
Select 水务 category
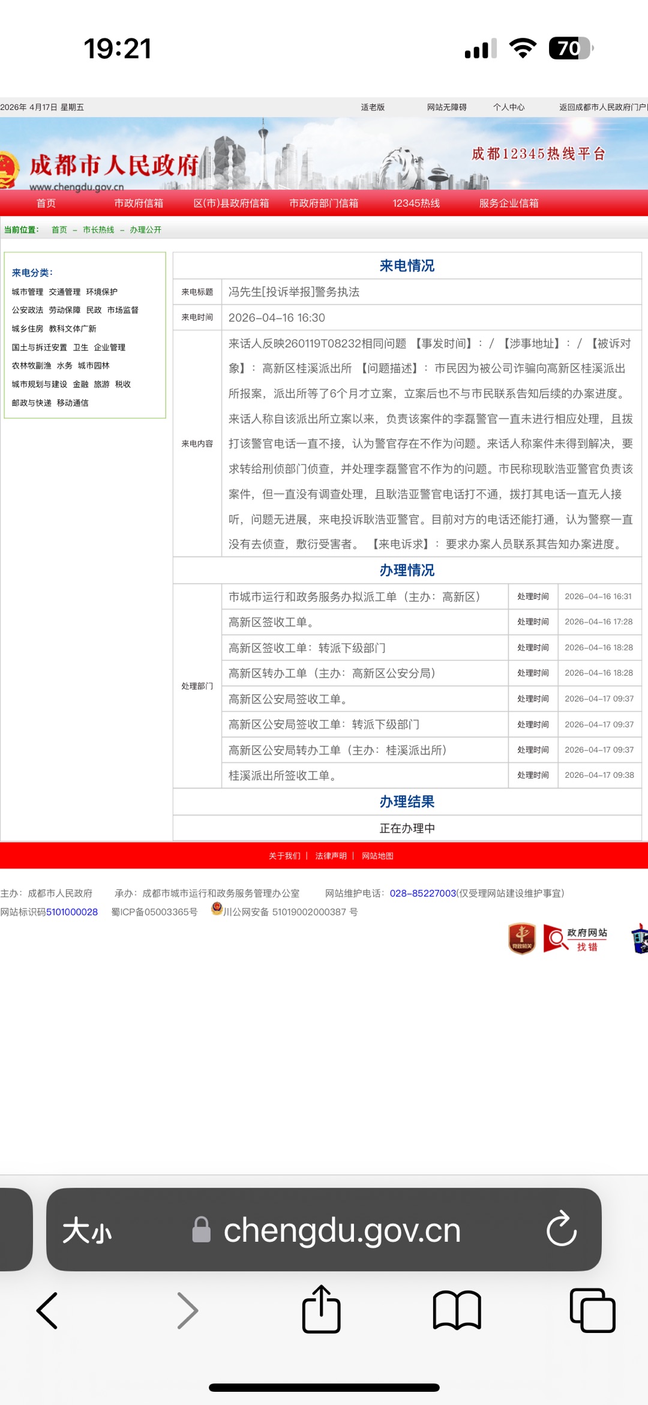click(x=65, y=366)
